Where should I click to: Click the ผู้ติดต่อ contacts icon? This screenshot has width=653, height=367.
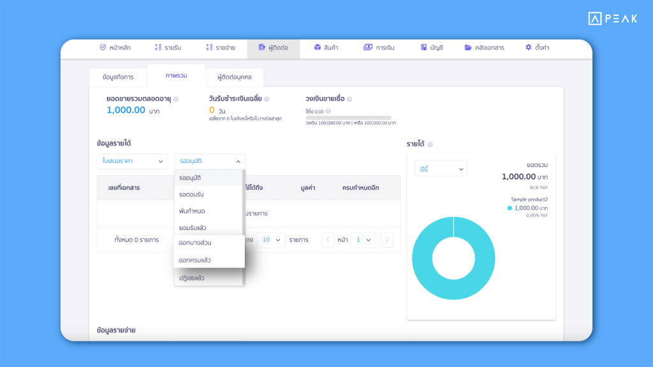[261, 47]
